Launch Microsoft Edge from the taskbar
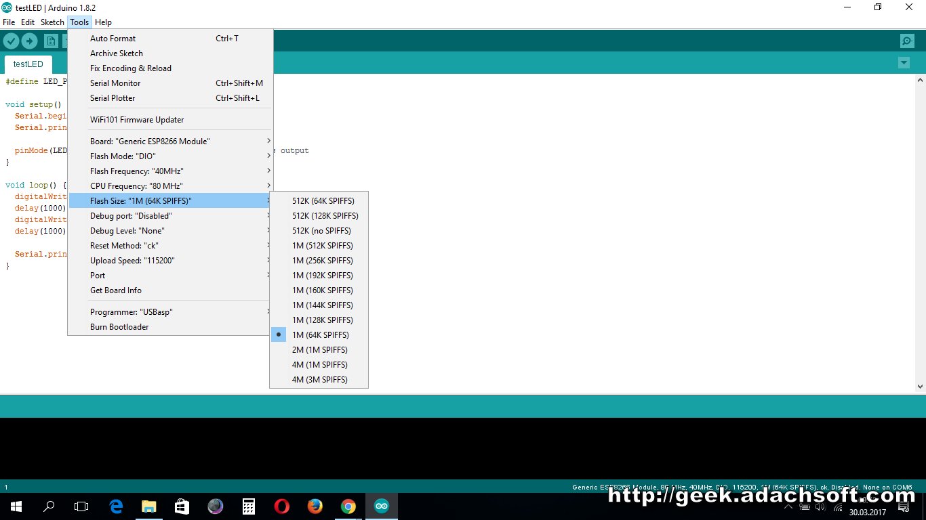 (x=116, y=506)
